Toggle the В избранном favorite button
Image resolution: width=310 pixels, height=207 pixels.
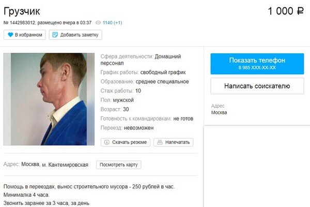pyautogui.click(x=25, y=35)
